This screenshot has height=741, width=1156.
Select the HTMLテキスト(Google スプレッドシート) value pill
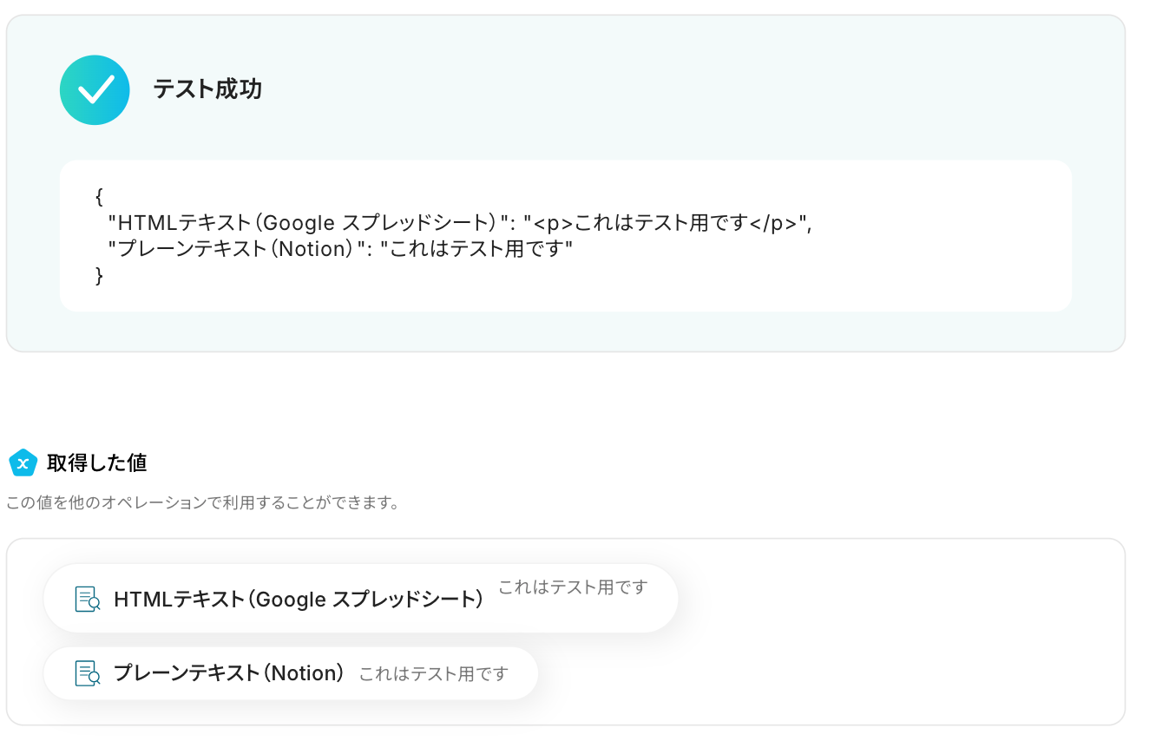pyautogui.click(x=360, y=599)
